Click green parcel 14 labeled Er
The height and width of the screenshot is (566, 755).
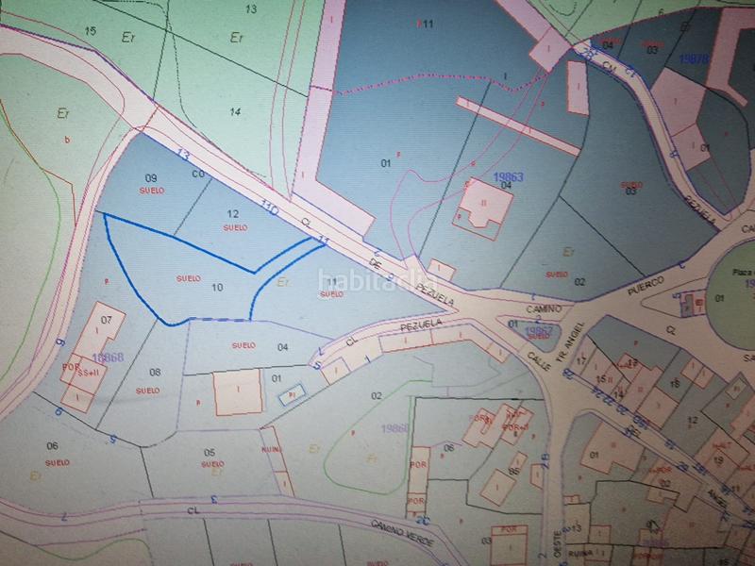coord(235,111)
